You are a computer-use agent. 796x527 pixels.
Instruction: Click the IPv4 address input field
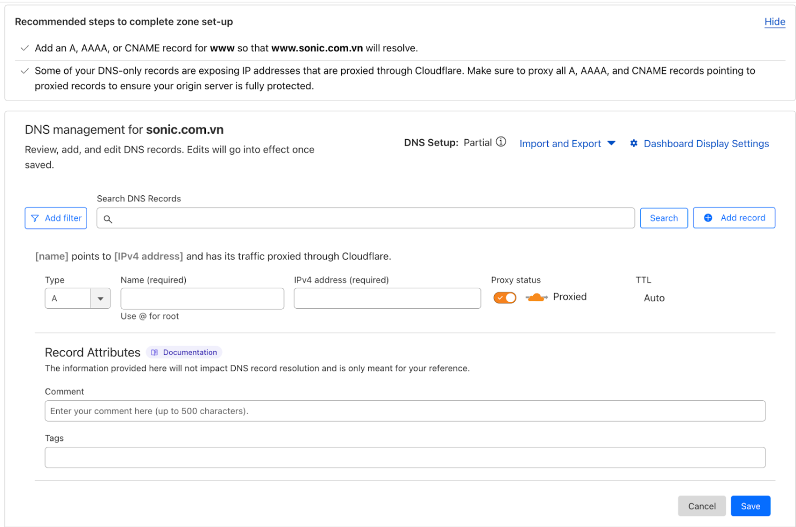(387, 299)
